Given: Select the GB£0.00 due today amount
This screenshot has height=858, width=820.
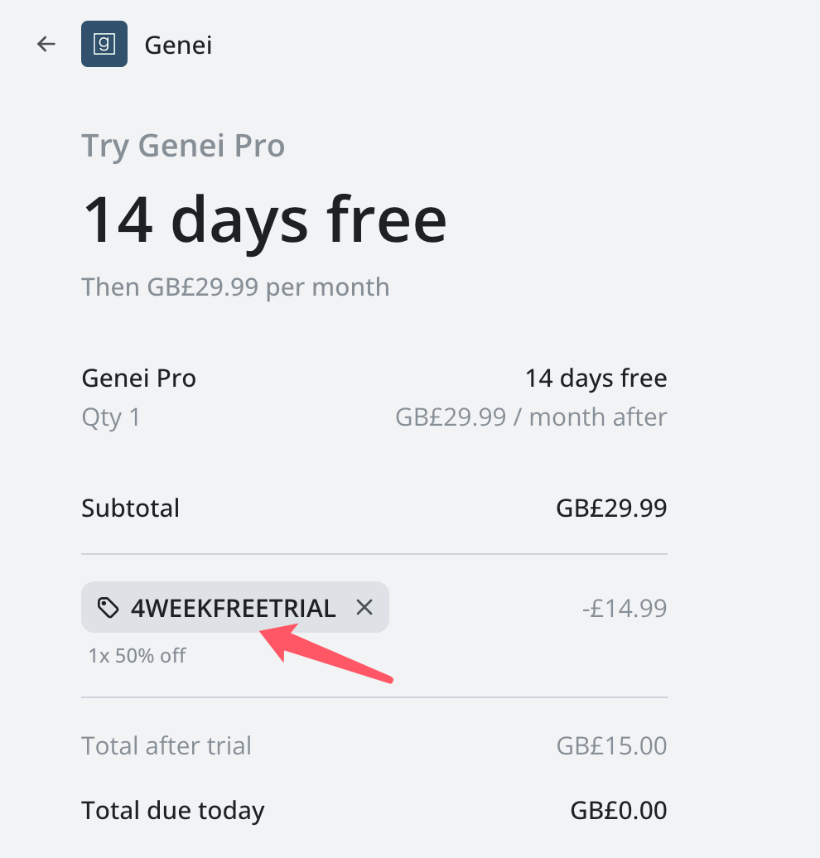Looking at the screenshot, I should pos(619,811).
